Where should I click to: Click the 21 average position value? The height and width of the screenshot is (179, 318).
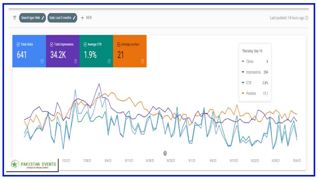click(120, 55)
